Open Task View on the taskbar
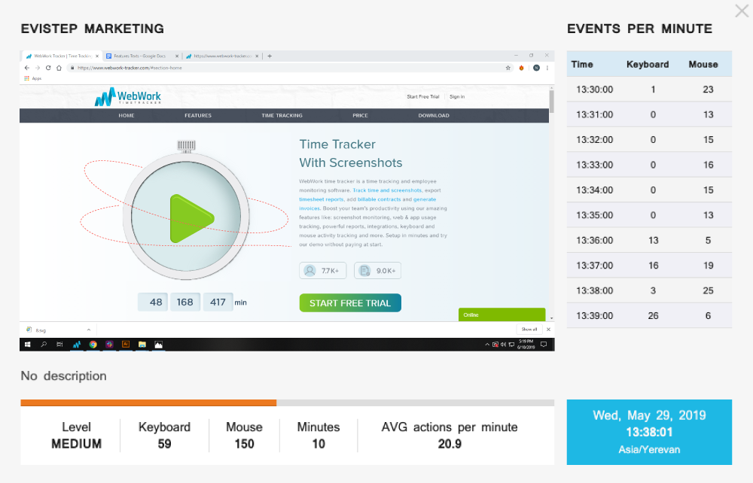Screen dimensions: 753x483 tap(59, 345)
